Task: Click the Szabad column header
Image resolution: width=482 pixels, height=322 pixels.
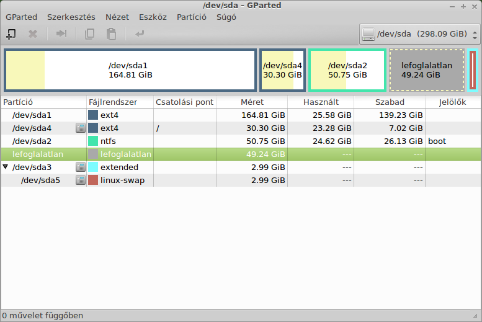Action: point(390,102)
